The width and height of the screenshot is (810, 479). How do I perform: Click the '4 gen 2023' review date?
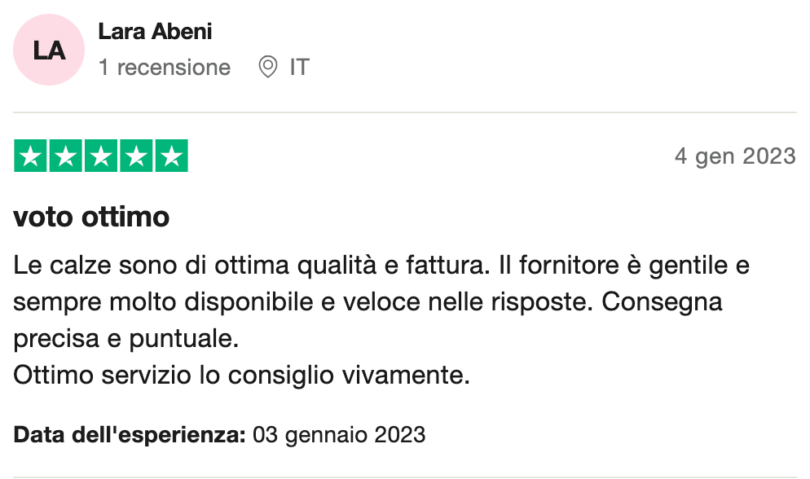click(x=735, y=156)
